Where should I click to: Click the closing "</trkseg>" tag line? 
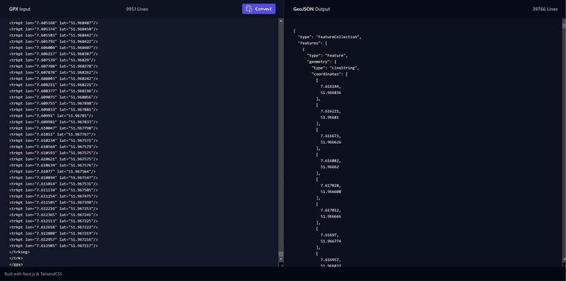click(x=20, y=252)
